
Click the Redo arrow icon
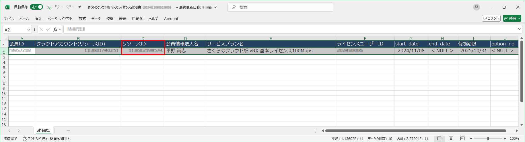click(69, 7)
